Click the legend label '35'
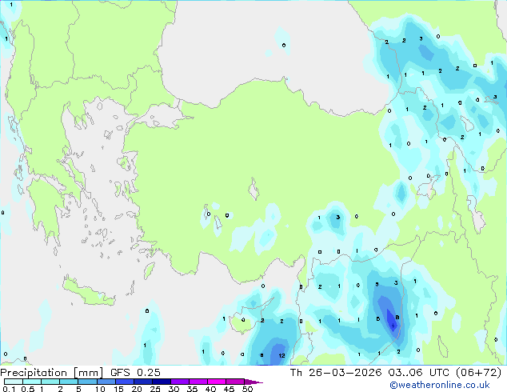 (192, 389)
